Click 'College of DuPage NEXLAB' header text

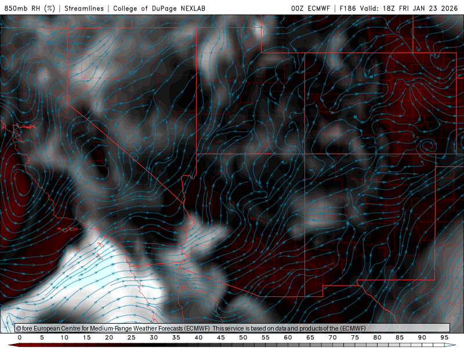point(159,8)
